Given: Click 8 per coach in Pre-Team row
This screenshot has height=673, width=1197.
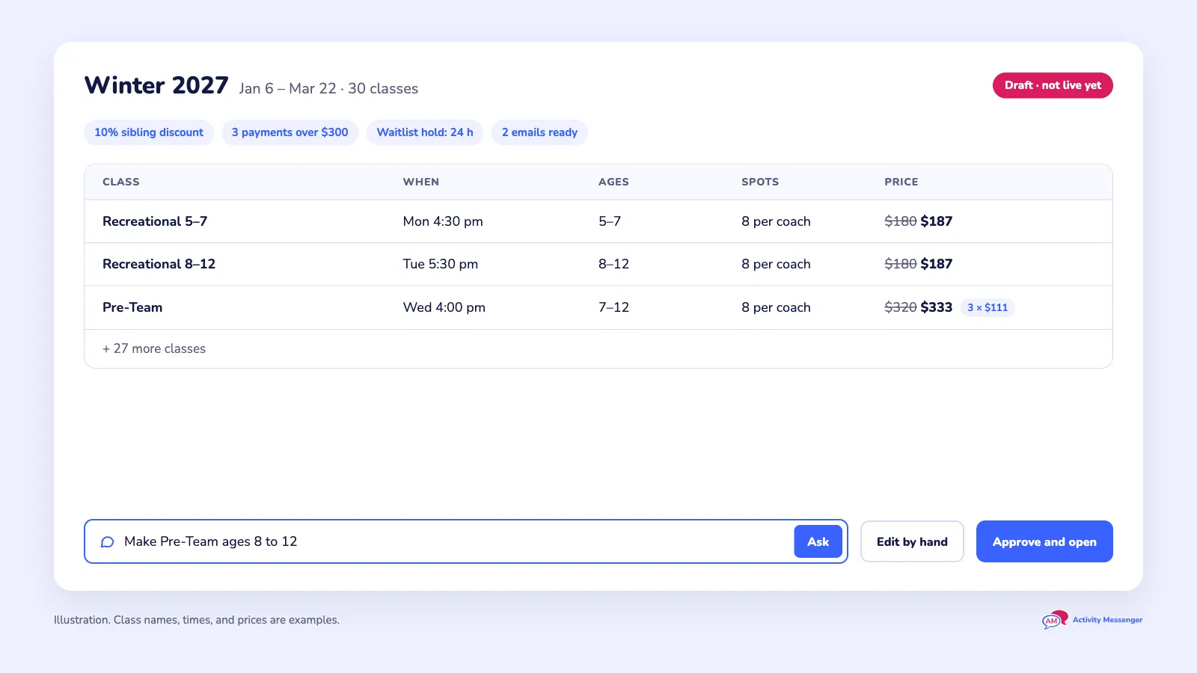Looking at the screenshot, I should pos(776,307).
